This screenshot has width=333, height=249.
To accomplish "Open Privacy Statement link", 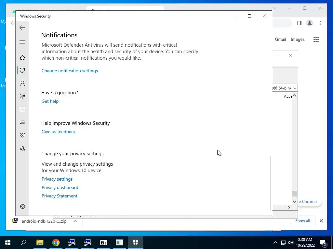I will (x=60, y=196).
